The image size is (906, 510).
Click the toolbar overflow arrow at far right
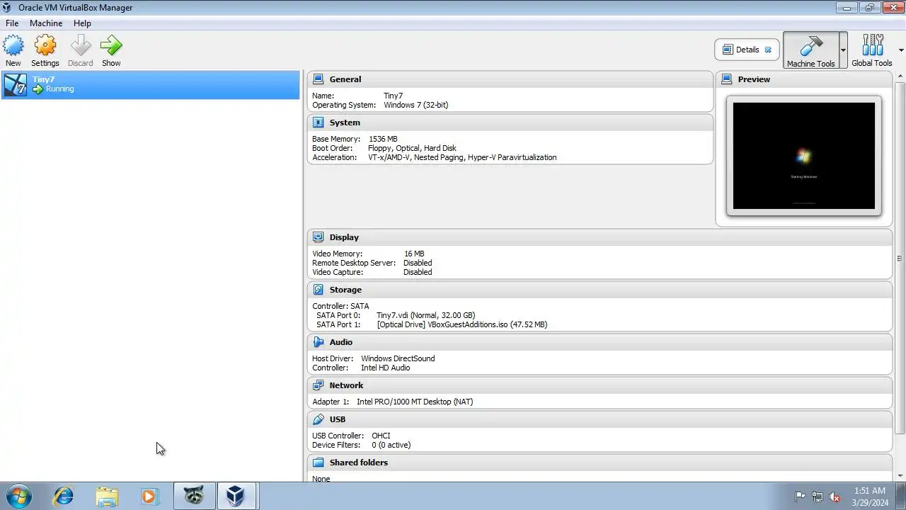[901, 50]
